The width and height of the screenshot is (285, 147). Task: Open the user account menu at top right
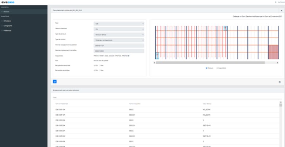[x=281, y=2]
